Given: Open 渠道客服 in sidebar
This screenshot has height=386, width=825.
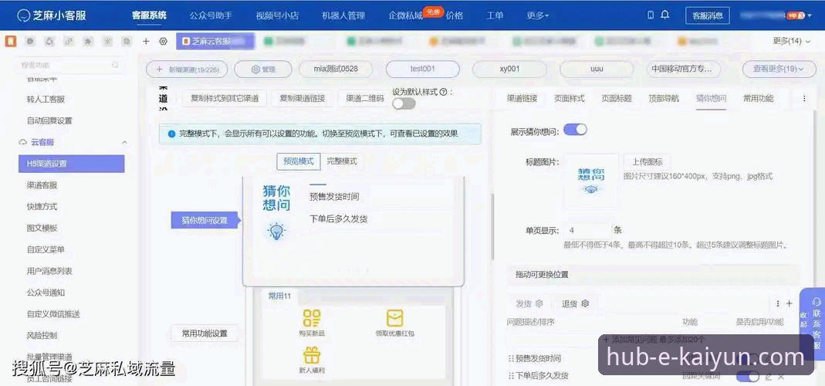Looking at the screenshot, I should pyautogui.click(x=42, y=185).
